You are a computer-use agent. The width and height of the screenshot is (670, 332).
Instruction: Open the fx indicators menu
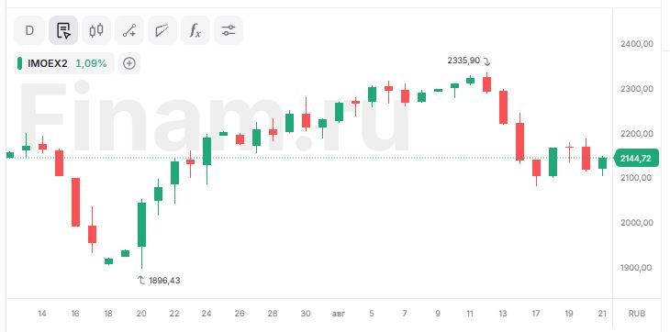pos(195,30)
